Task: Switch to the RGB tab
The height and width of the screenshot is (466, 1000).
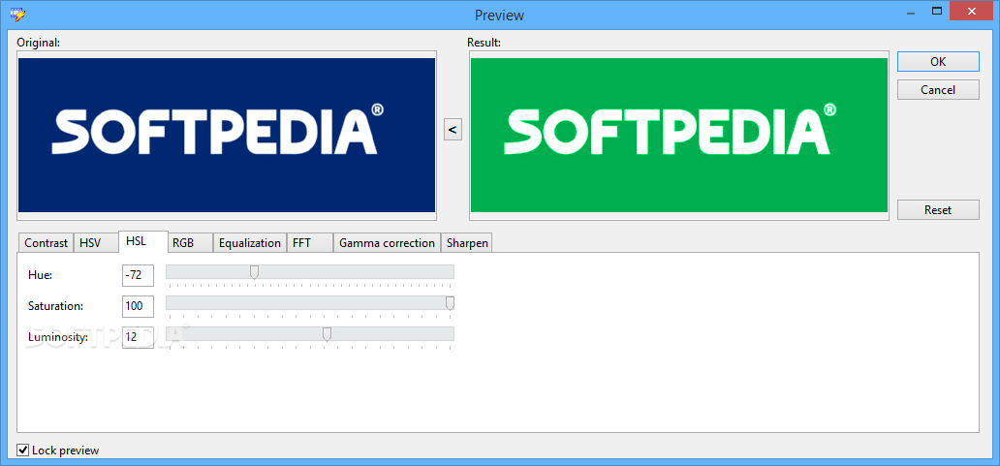Action: [190, 243]
